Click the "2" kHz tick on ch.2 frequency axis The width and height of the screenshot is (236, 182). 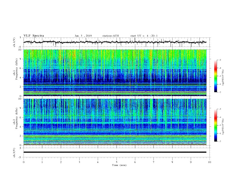point(21,136)
